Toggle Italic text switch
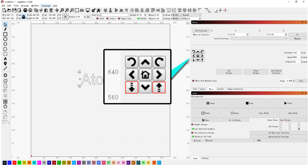Screen dimensions: 308x165 pos(108,19)
